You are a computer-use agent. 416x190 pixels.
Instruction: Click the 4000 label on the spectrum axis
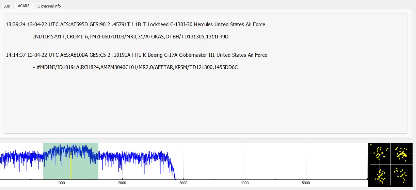245,183
